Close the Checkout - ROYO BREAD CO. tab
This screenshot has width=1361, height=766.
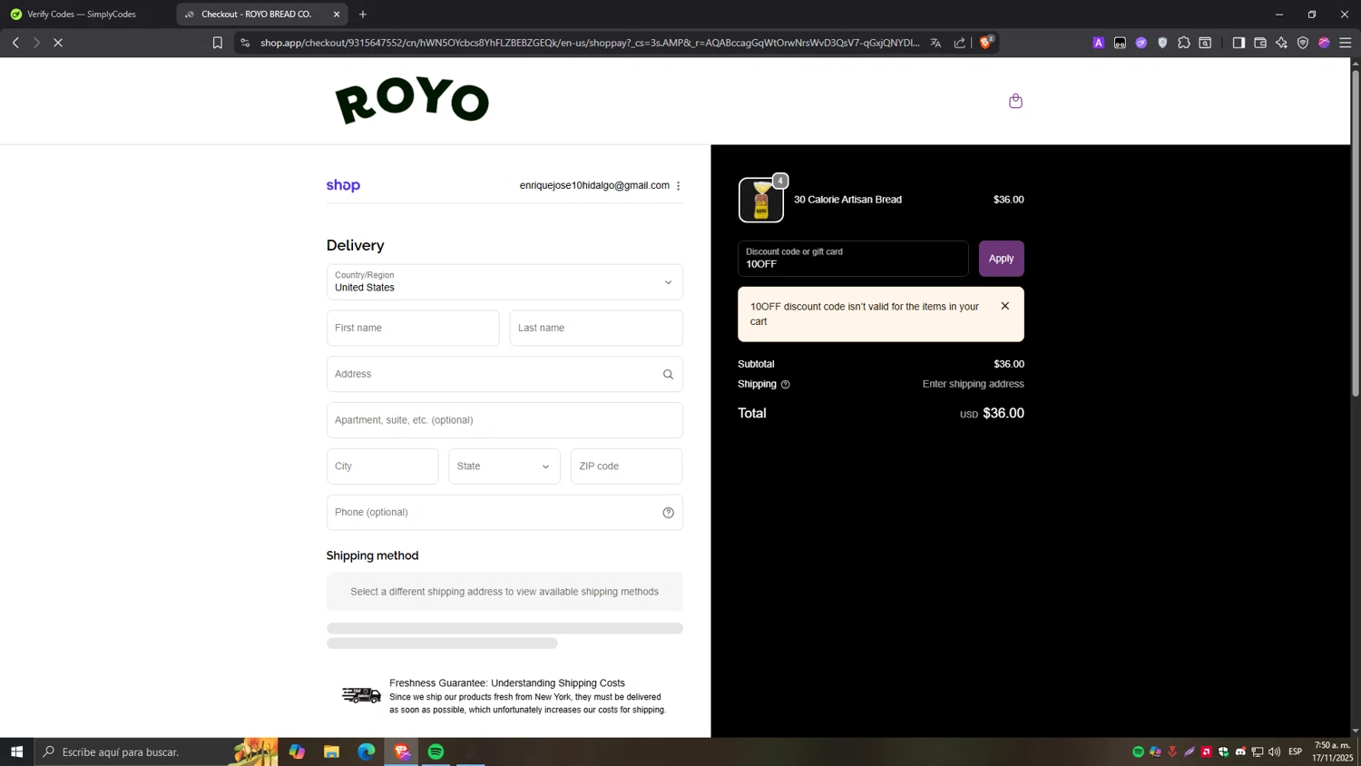click(337, 15)
